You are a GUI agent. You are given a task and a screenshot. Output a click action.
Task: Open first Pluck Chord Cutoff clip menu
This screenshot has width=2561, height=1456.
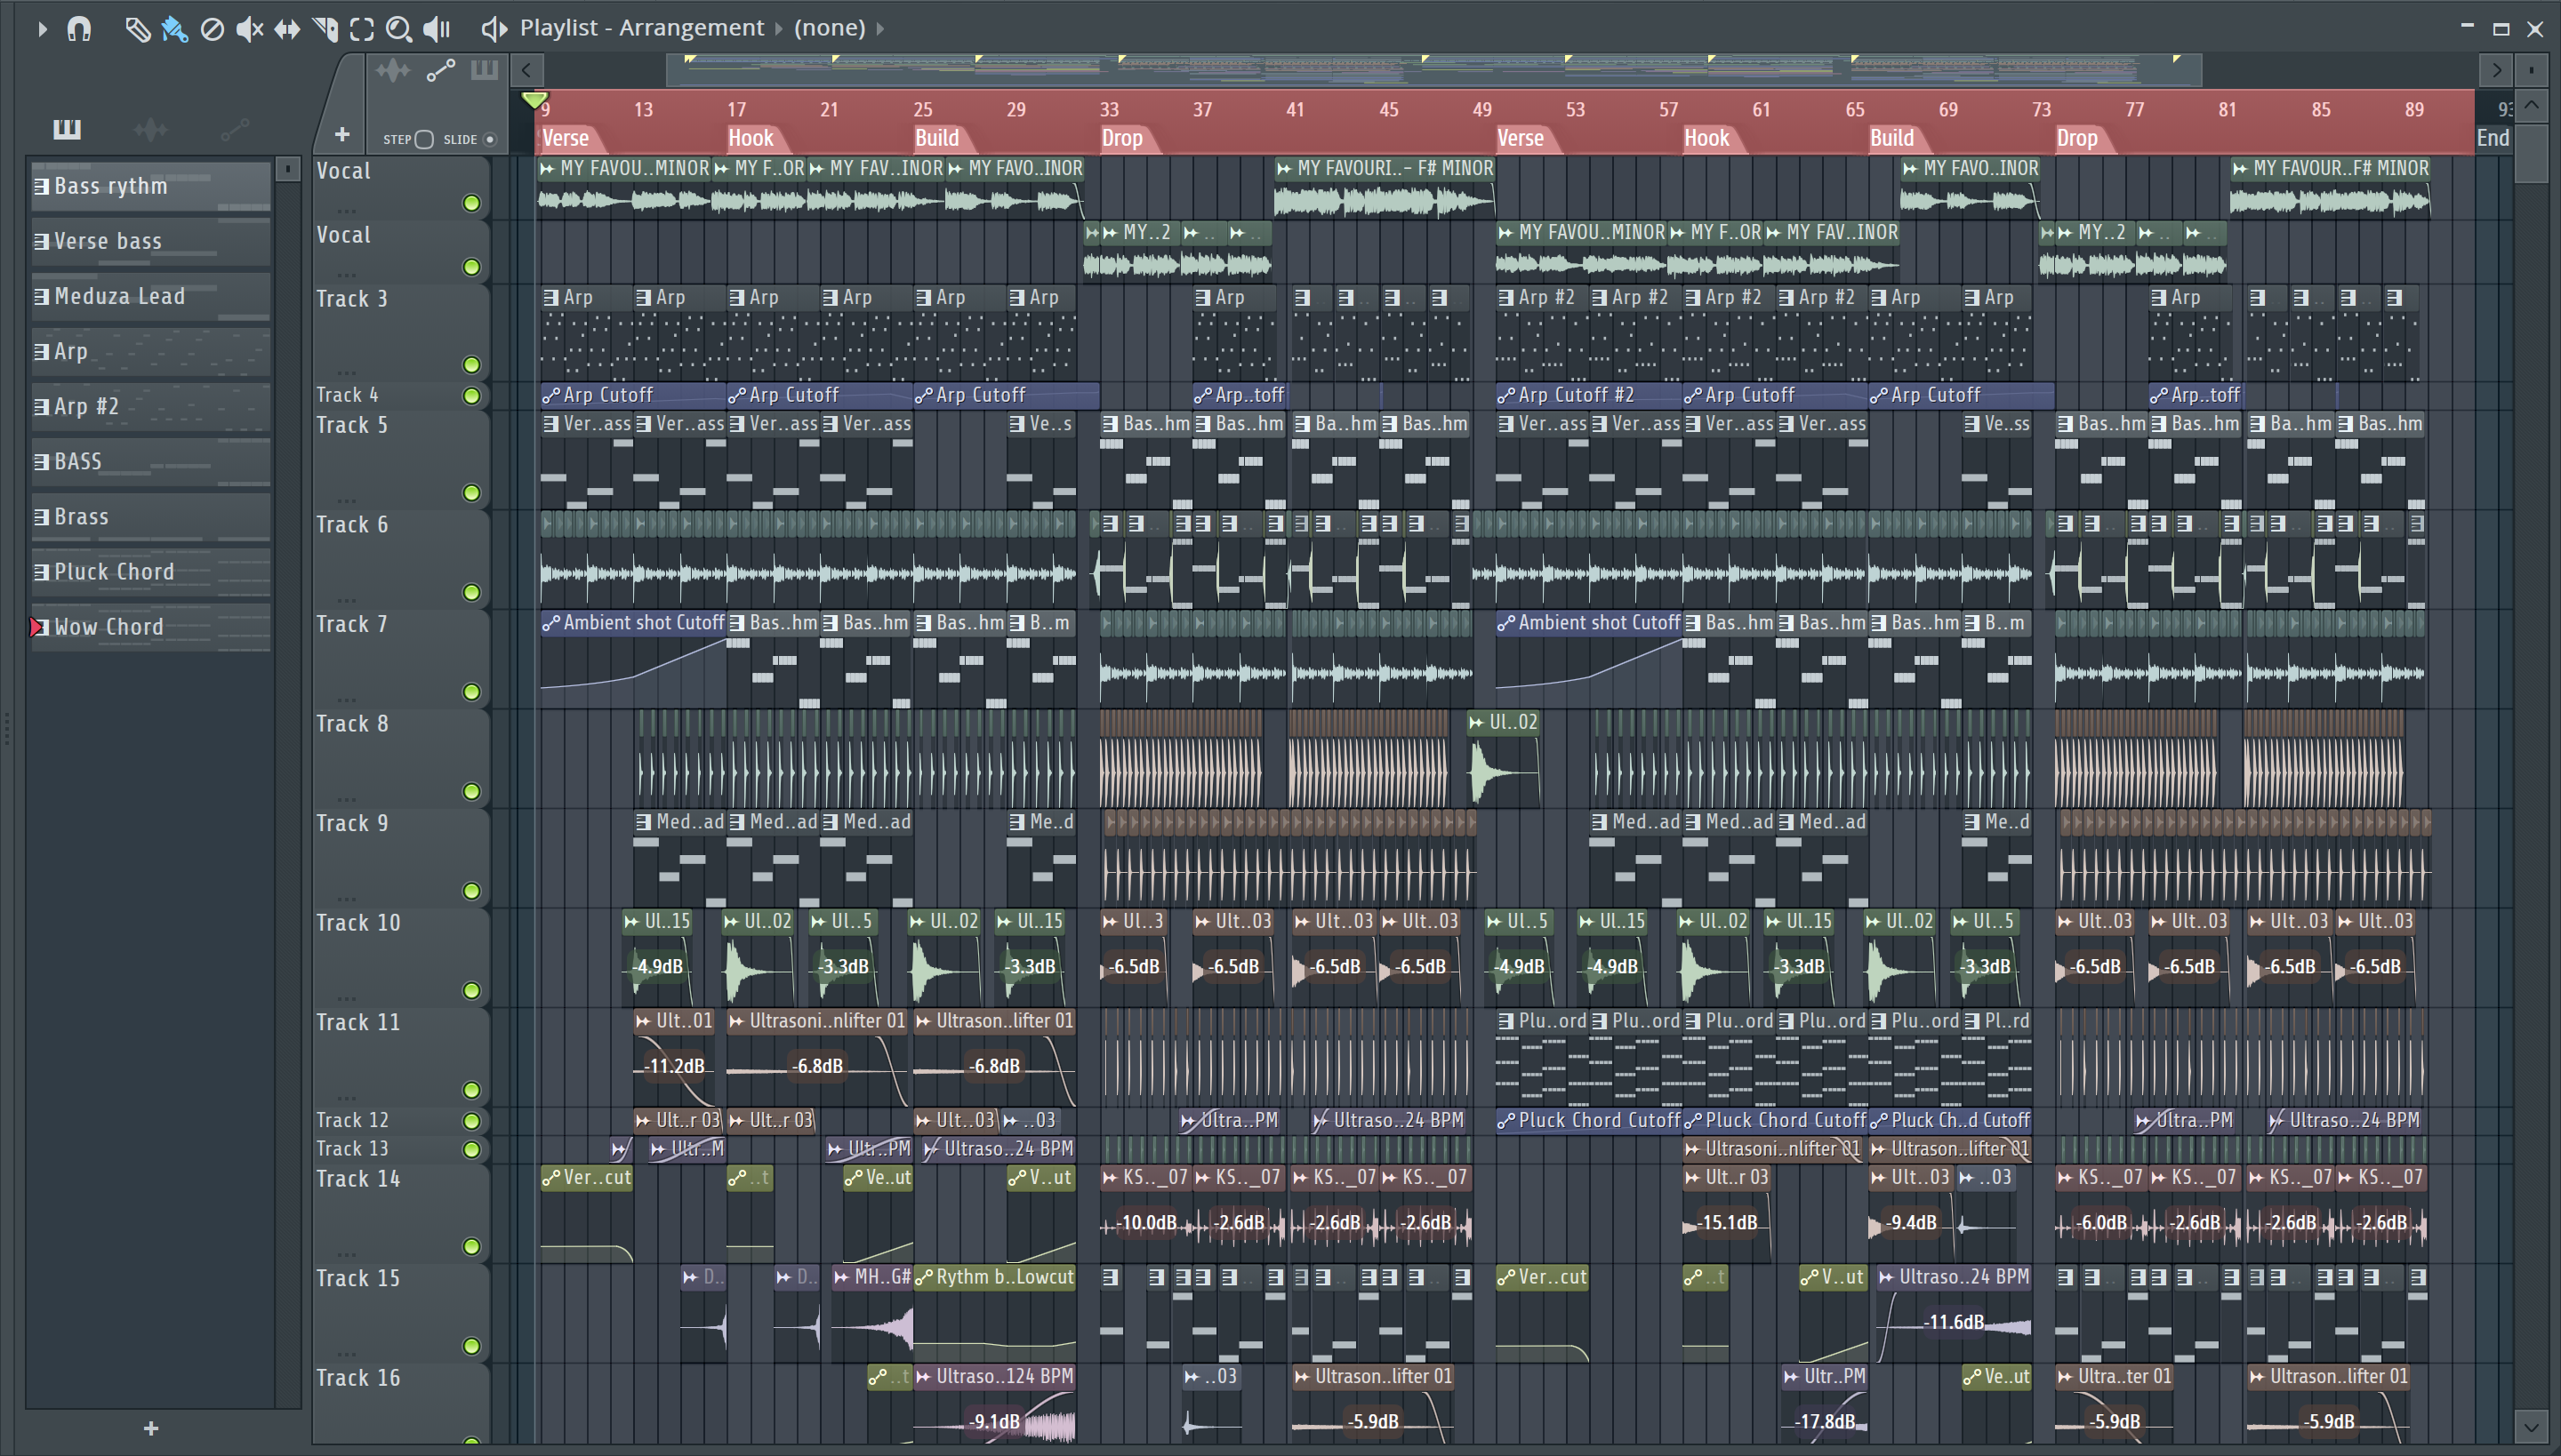pyautogui.click(x=1506, y=1121)
